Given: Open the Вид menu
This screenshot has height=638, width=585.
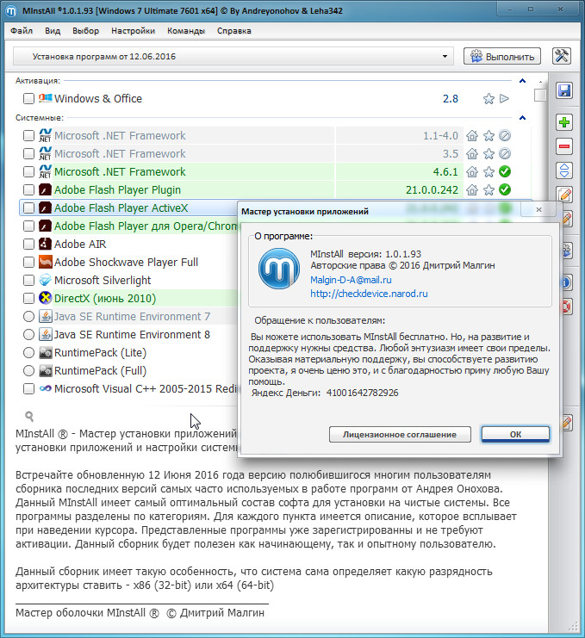Looking at the screenshot, I should [x=53, y=31].
